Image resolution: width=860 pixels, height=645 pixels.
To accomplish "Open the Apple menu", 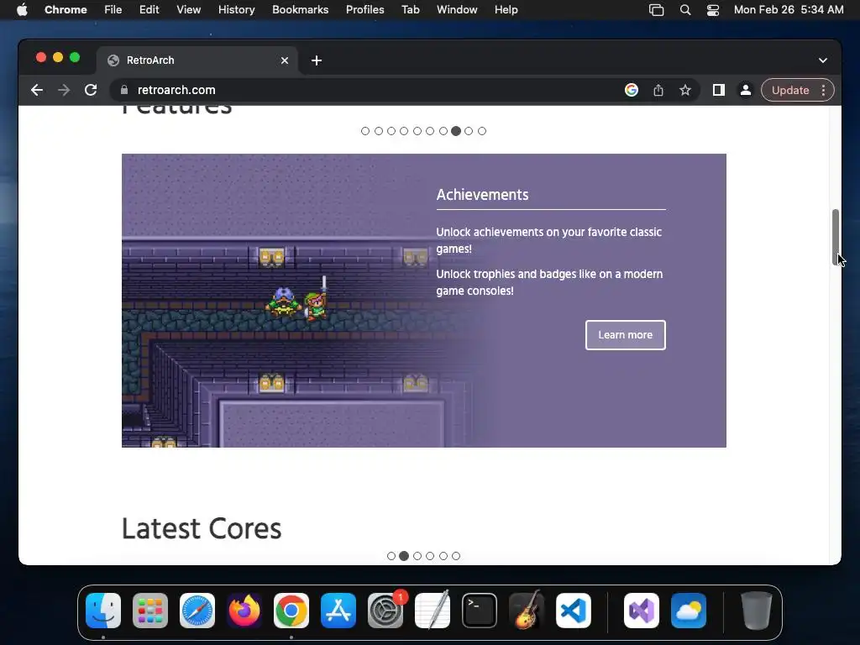I will 22,10.
